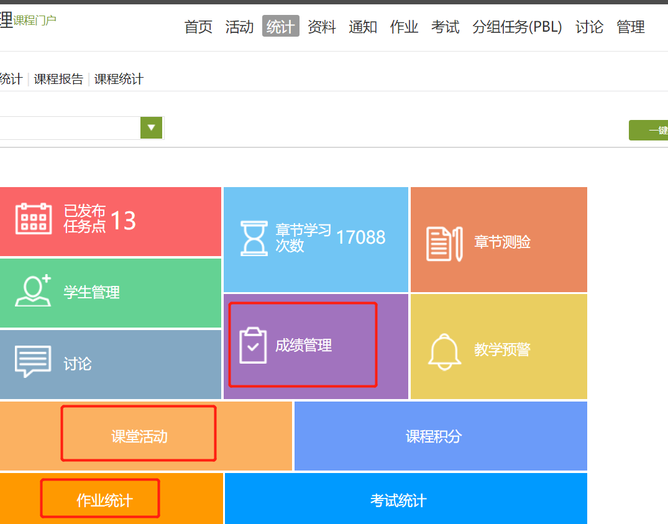Viewport: 668px width, 524px height.
Task: Click the speech bubble 讨论 tile icon
Action: (33, 361)
